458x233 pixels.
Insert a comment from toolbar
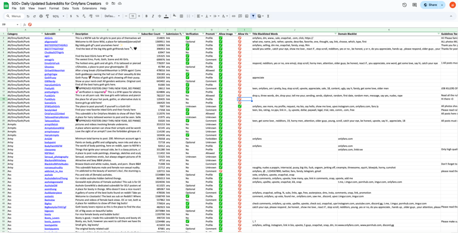(x=240, y=16)
